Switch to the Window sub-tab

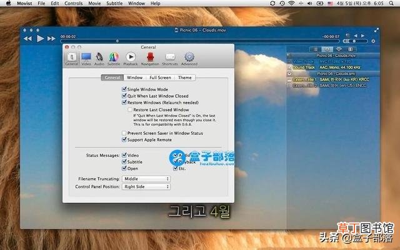coord(135,77)
